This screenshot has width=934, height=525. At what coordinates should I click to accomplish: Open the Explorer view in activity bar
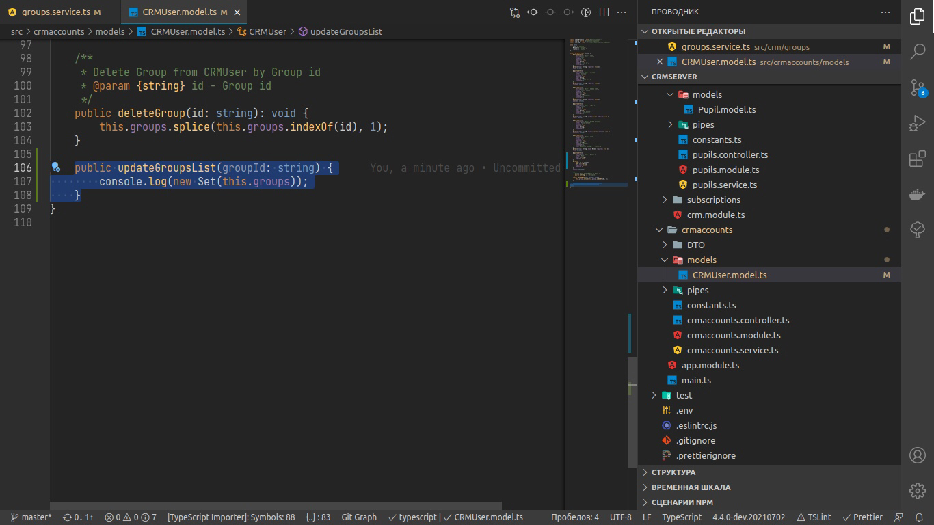[918, 16]
